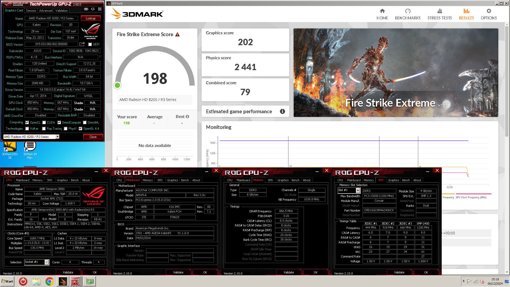Toggle the OpenGL 4.4 checkbox
This screenshot has height=287, width=510.
(x=80, y=129)
